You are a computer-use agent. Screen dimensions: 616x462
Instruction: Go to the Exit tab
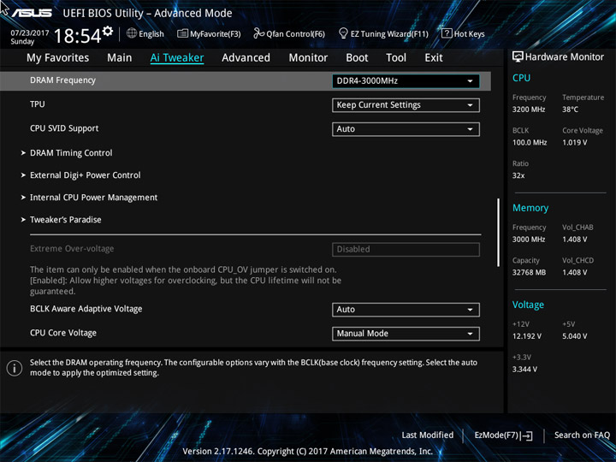[x=434, y=58]
